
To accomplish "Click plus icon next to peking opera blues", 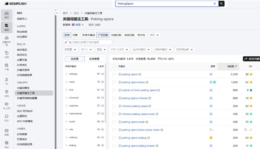I will 120,82.
